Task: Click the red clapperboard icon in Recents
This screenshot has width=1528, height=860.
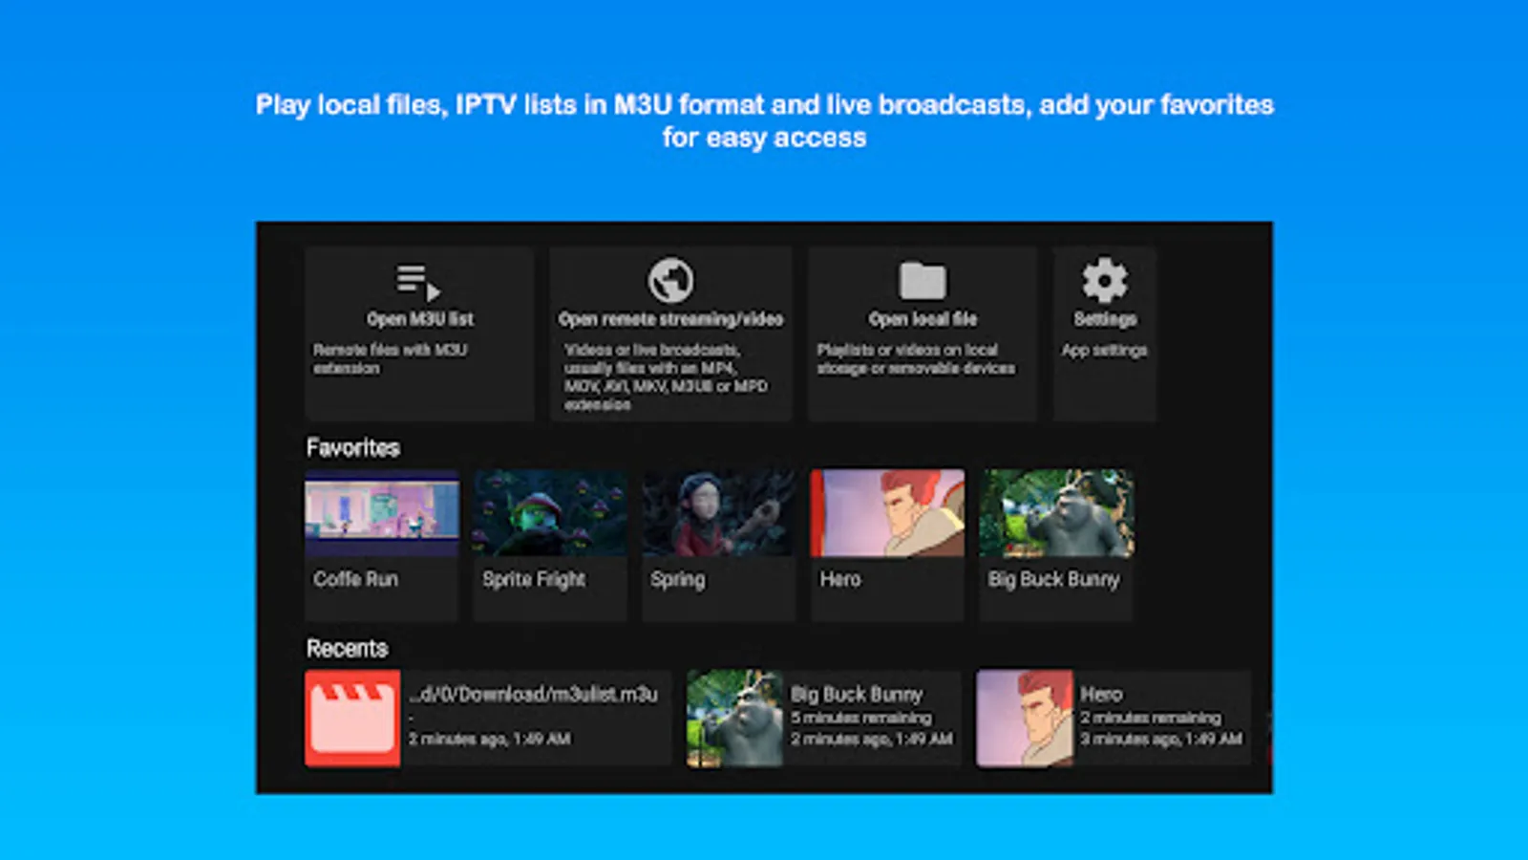Action: 352,719
